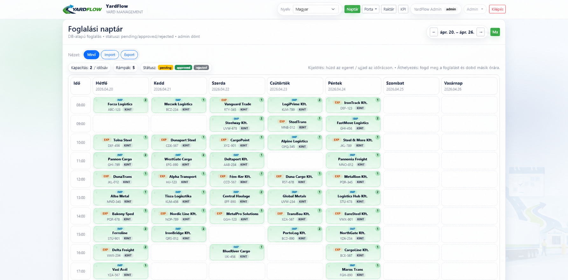Switch view filter to Export
The height and width of the screenshot is (280, 568).
pos(129,55)
